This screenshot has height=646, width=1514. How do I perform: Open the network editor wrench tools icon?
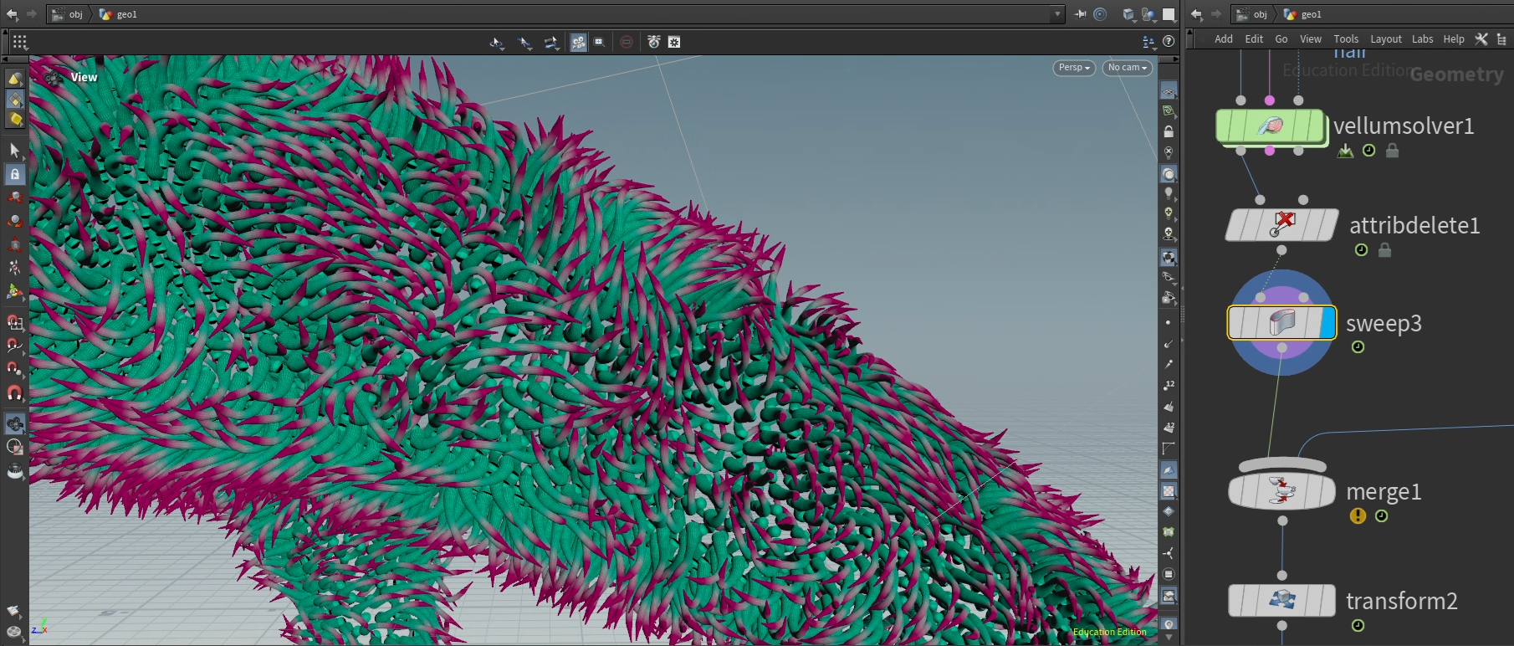pyautogui.click(x=1481, y=38)
